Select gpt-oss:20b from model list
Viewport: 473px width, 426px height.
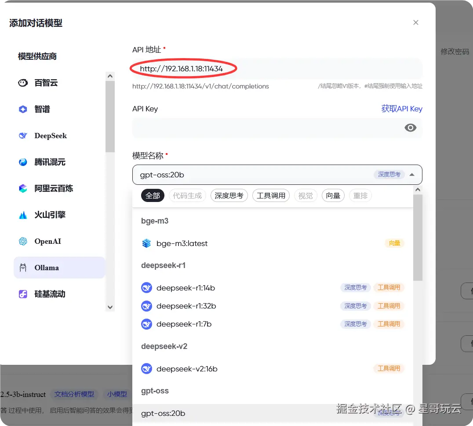(x=273, y=413)
